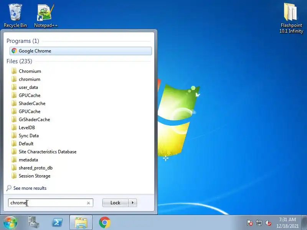Click the folder icon next to Default
The image size is (307, 230).
tap(14, 143)
